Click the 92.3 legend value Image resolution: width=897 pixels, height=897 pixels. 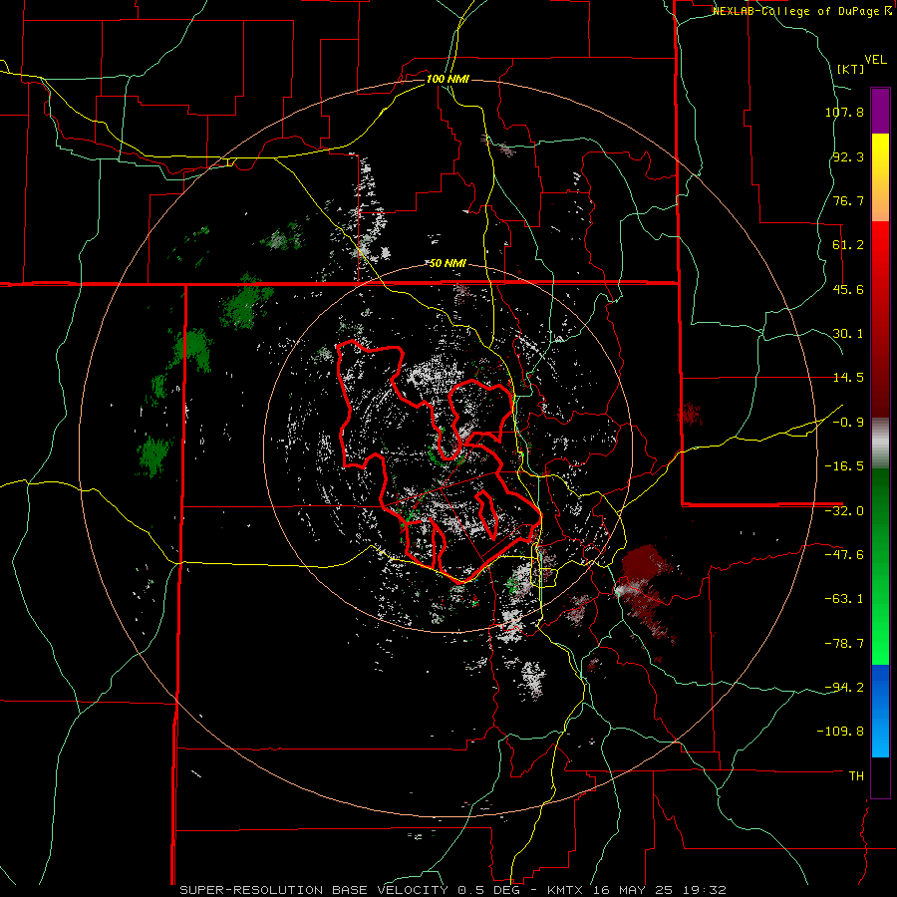848,156
